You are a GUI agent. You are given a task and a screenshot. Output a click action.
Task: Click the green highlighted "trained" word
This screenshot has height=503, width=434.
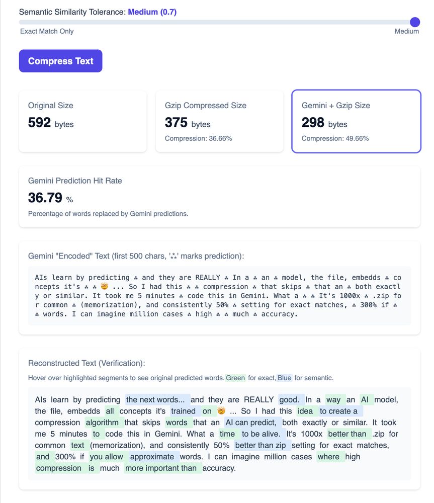click(x=183, y=411)
